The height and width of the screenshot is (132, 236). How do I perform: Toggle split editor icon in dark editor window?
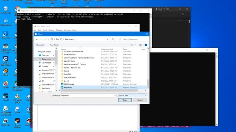click(x=183, y=14)
